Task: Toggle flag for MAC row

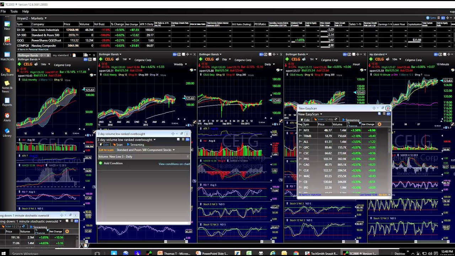Action: (x=300, y=176)
